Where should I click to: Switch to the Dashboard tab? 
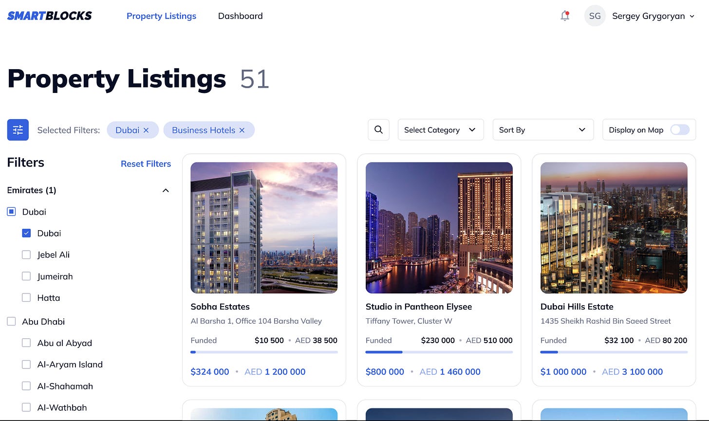coord(240,16)
